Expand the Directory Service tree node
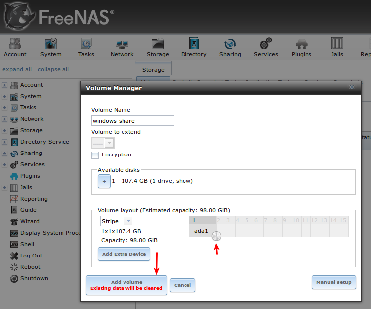 point(4,142)
